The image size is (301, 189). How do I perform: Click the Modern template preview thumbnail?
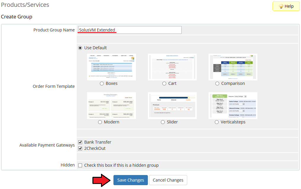(111, 106)
